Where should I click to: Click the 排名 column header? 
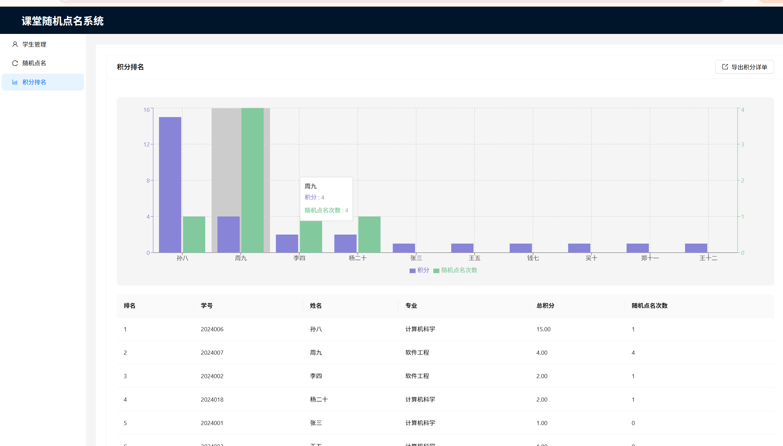[x=129, y=306]
